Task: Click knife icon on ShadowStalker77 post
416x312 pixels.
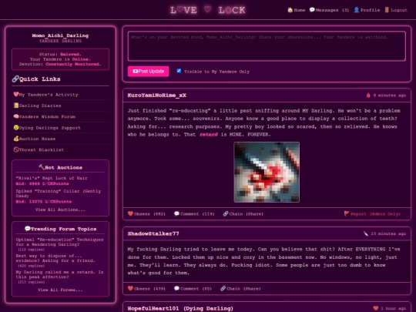Action: tap(366, 233)
